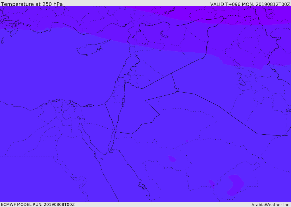This screenshot has width=291, height=207.
Task: Click the tiny purple dot north of the oval patch
Action: point(187,141)
